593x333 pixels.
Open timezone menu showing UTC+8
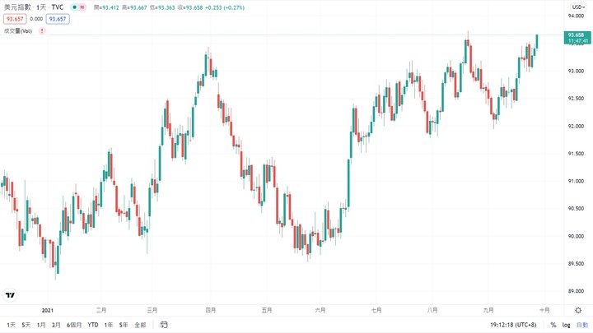coord(513,325)
